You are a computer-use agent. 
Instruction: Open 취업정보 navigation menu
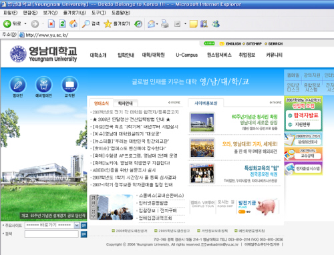point(247,55)
